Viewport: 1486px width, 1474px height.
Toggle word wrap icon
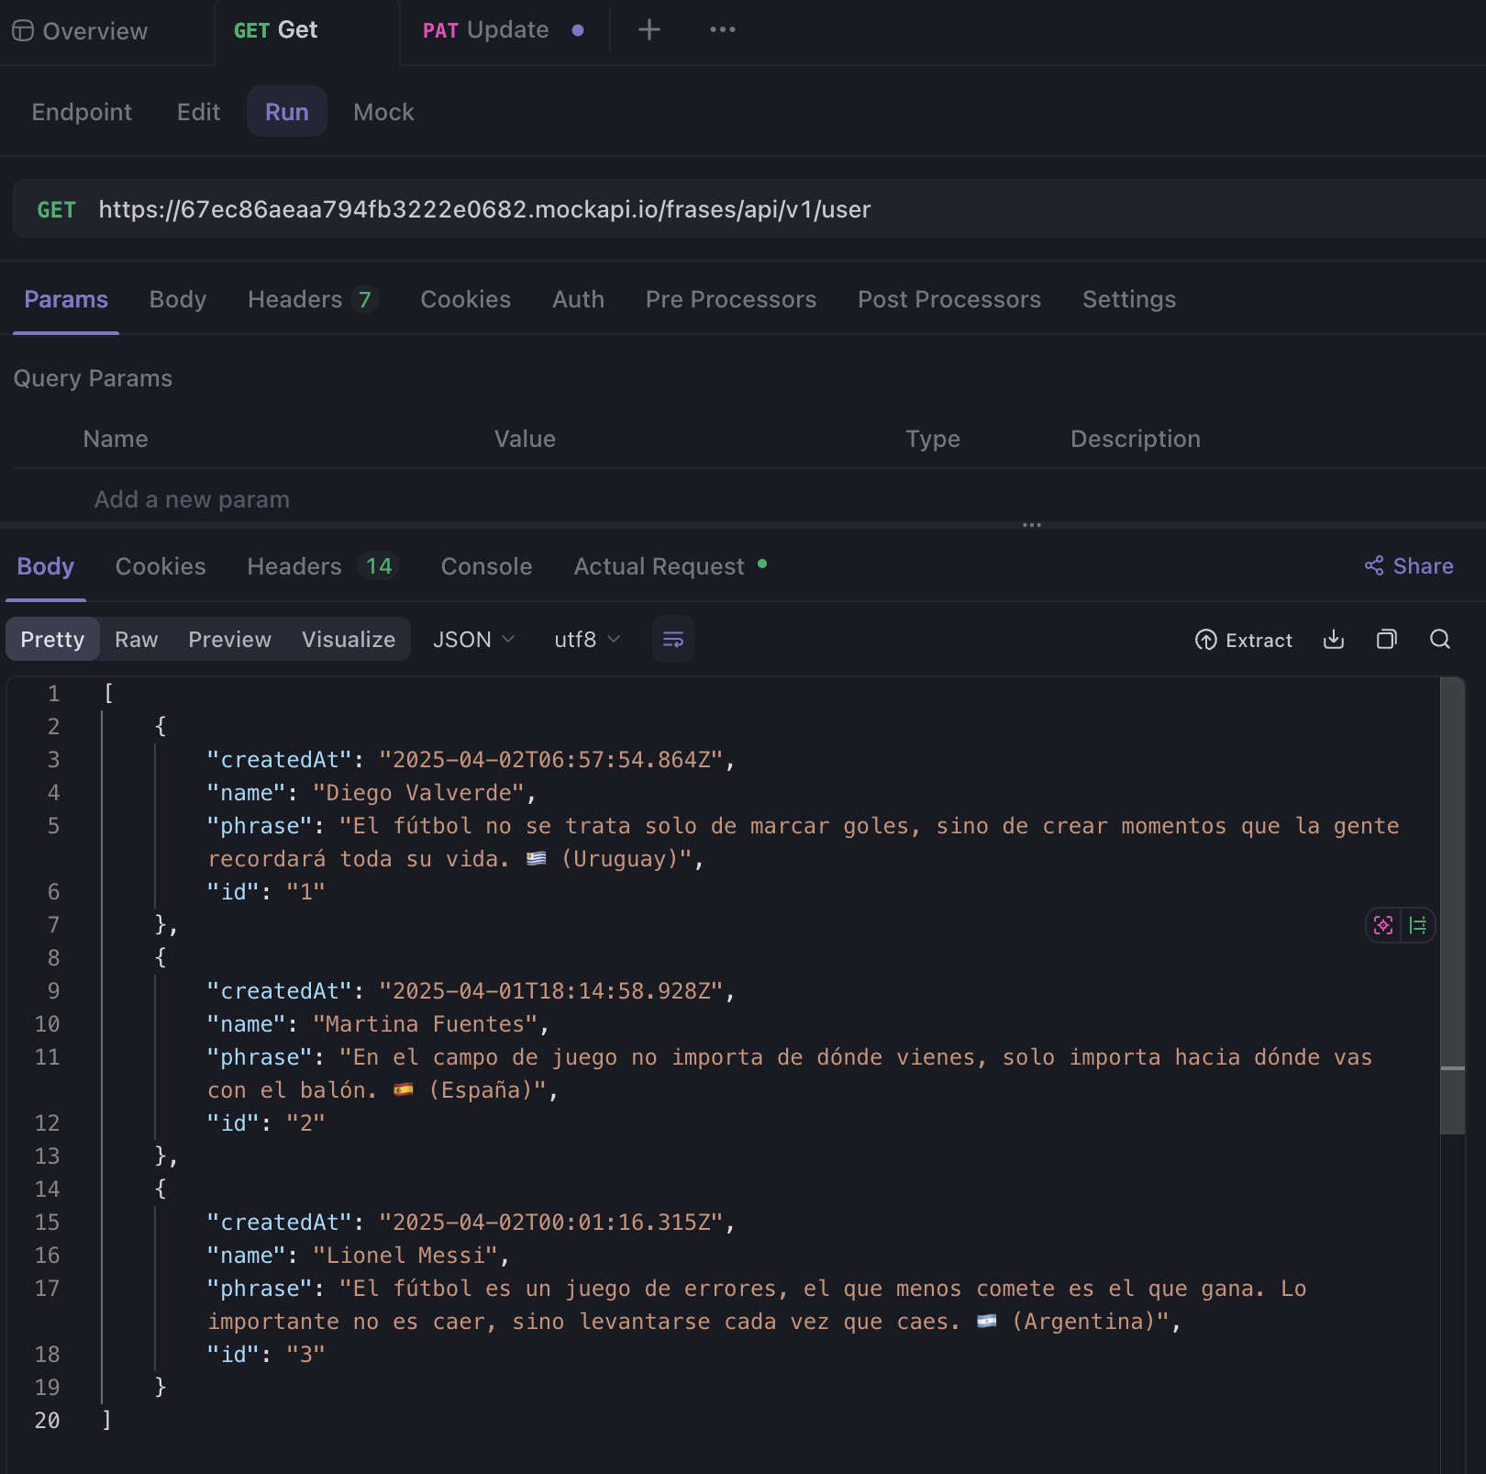point(673,640)
